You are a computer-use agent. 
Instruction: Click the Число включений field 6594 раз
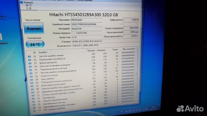click(131, 32)
